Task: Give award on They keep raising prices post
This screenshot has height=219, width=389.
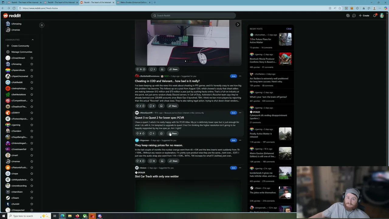Action: pyautogui.click(x=162, y=161)
